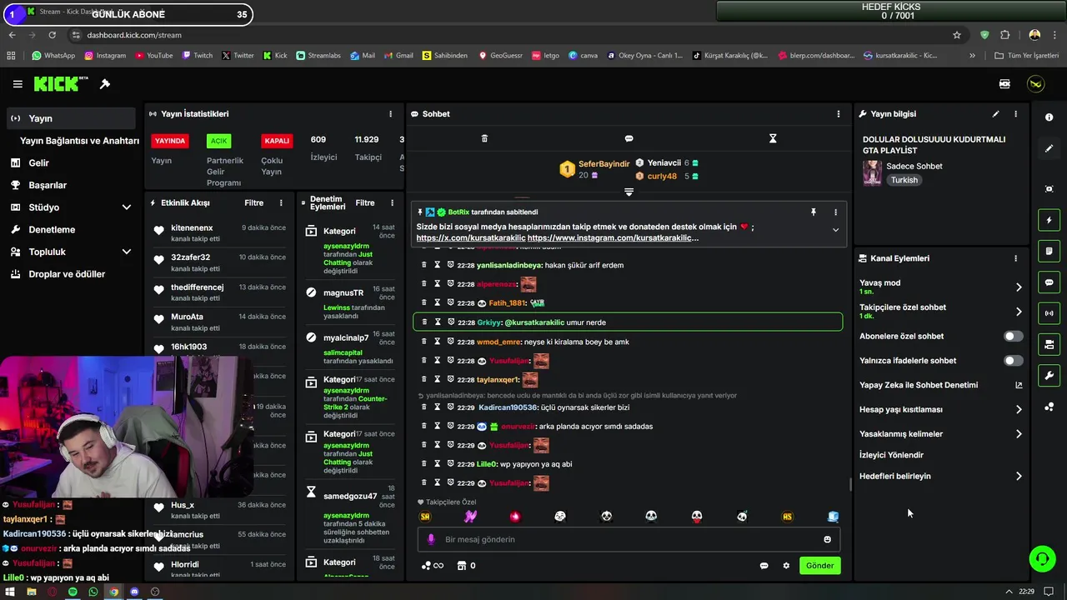Toggle Abonelere özel sohbet switch
1067x600 pixels.
tap(1013, 337)
